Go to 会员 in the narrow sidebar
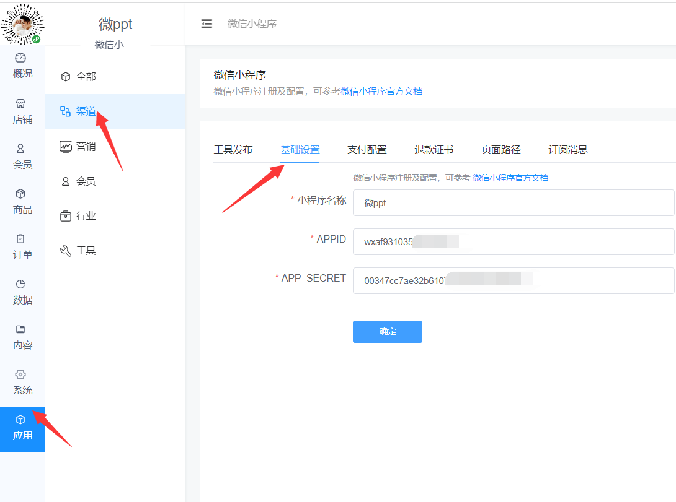676x502 pixels. click(22, 157)
